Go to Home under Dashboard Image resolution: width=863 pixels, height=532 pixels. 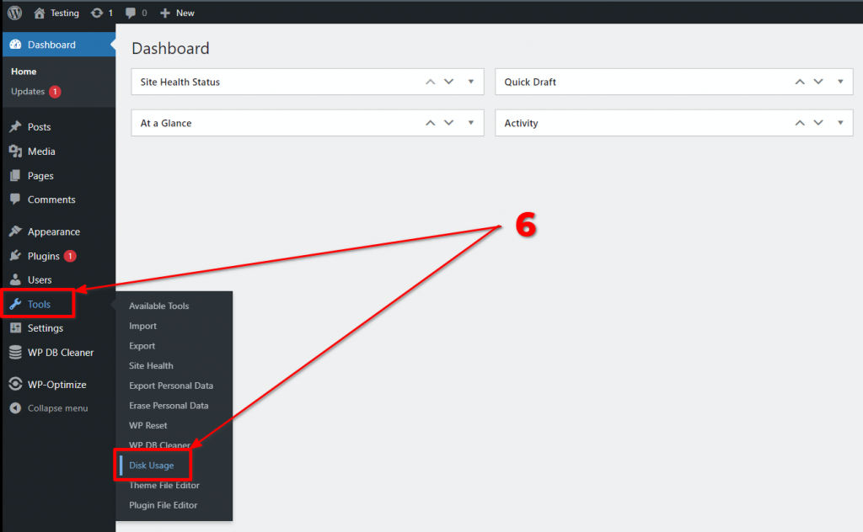24,72
